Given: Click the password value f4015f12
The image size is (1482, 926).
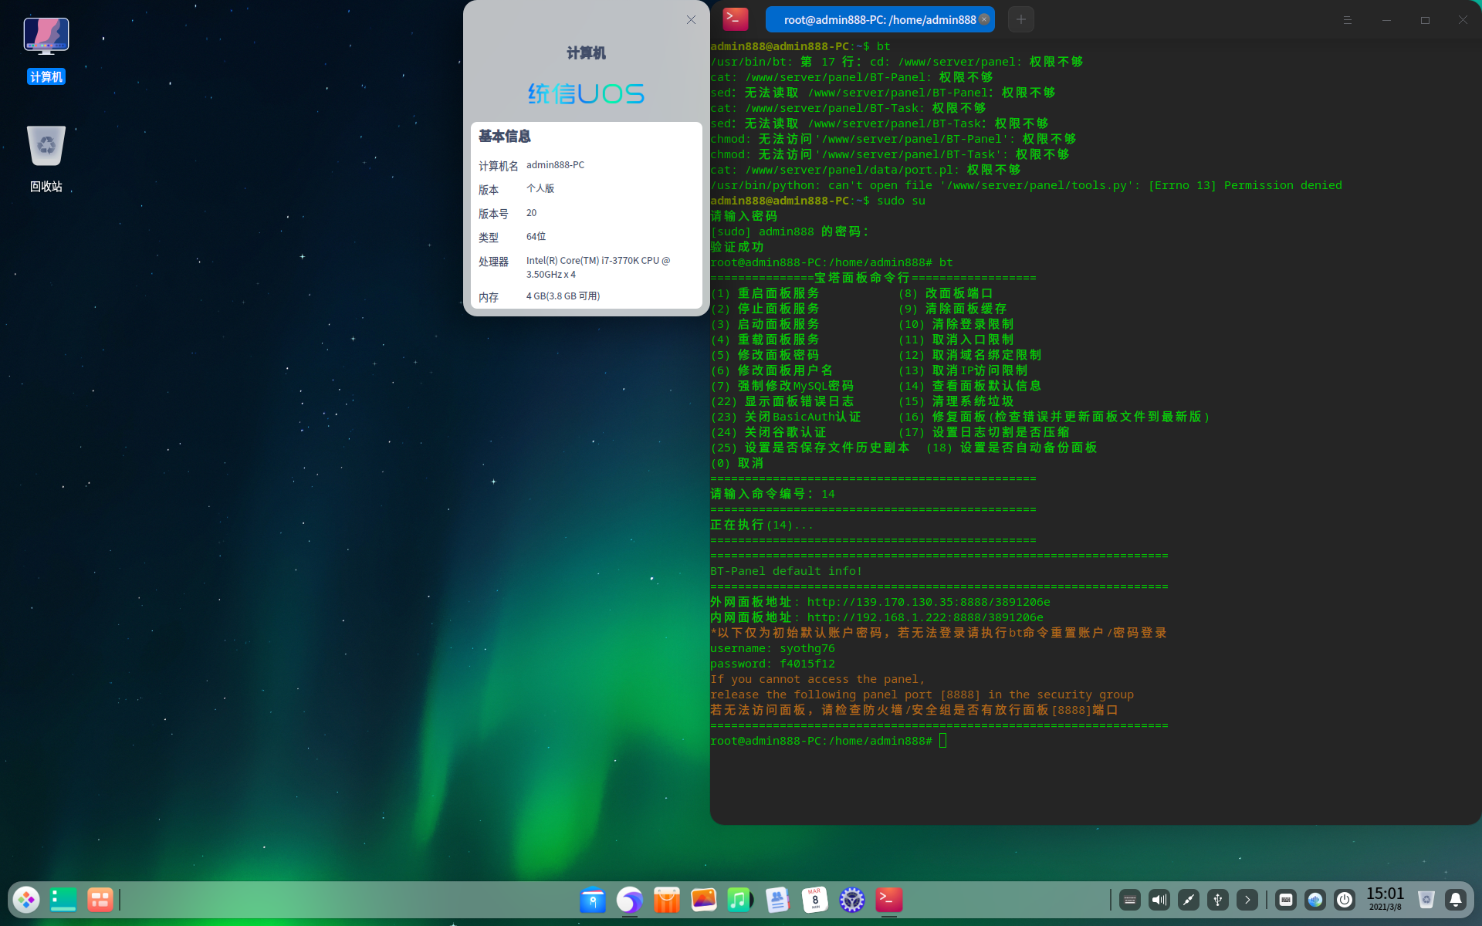Looking at the screenshot, I should tap(807, 664).
